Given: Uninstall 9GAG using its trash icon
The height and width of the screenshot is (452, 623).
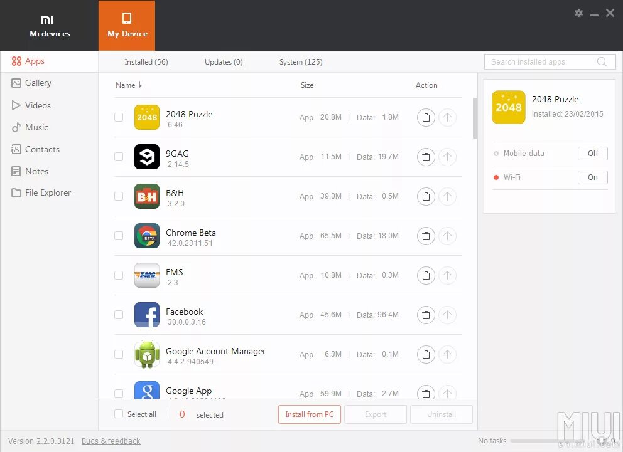Looking at the screenshot, I should tap(426, 157).
